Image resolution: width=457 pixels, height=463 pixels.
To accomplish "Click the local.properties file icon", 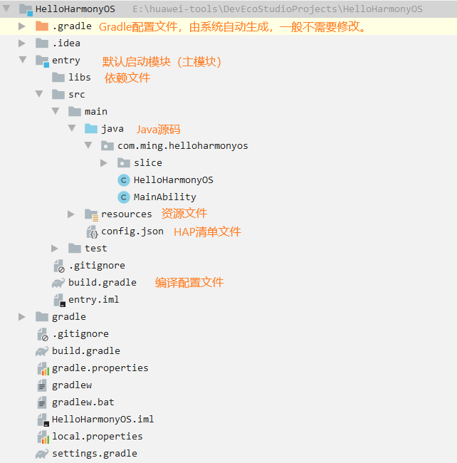I will pyautogui.click(x=43, y=437).
